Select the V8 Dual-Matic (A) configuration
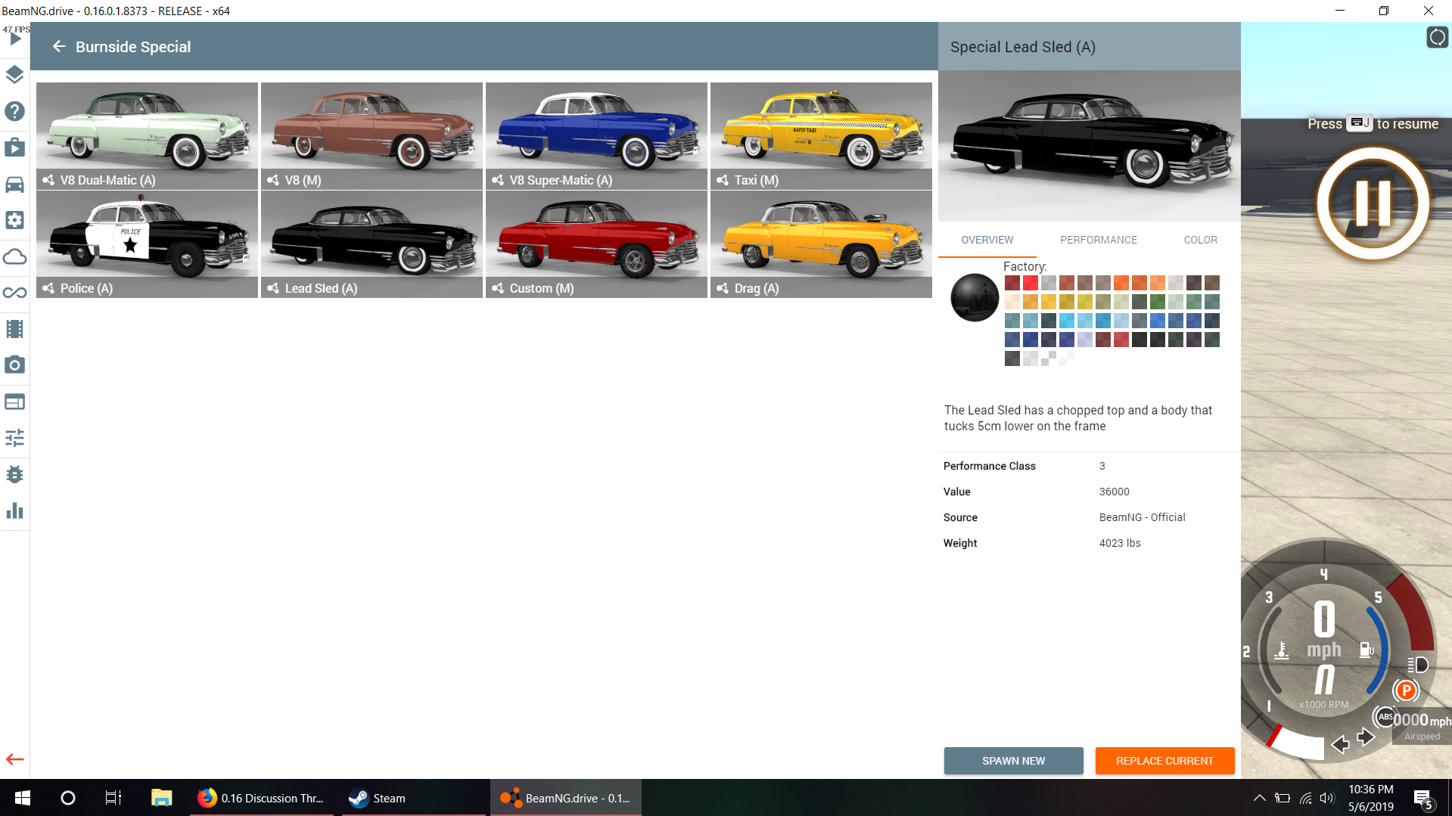This screenshot has width=1452, height=816. pos(147,136)
